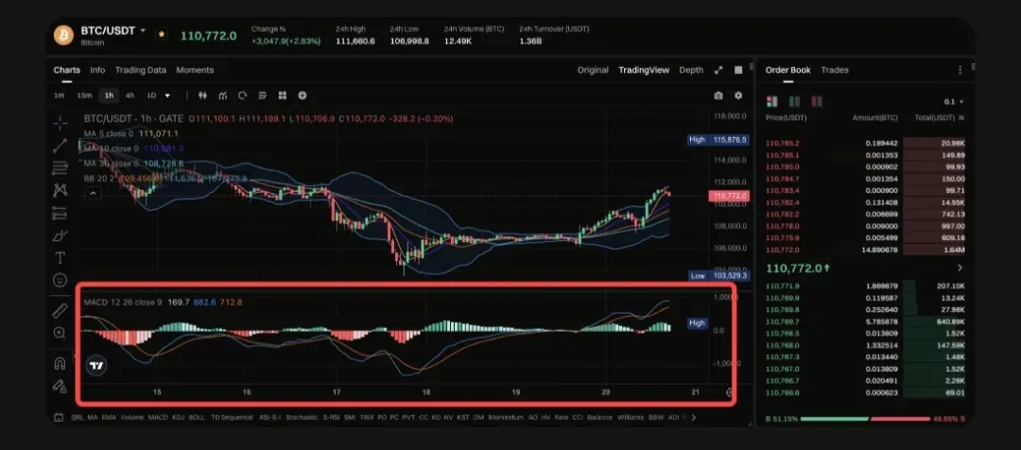Screen dimensions: 1021x450
Task: Click ask price 110,785.2 in order book
Action: (783, 144)
